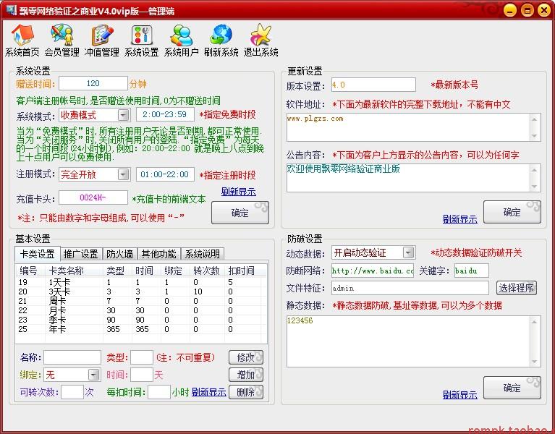Switch to 防火墙 tab
This screenshot has width=555, height=434.
coord(119,254)
